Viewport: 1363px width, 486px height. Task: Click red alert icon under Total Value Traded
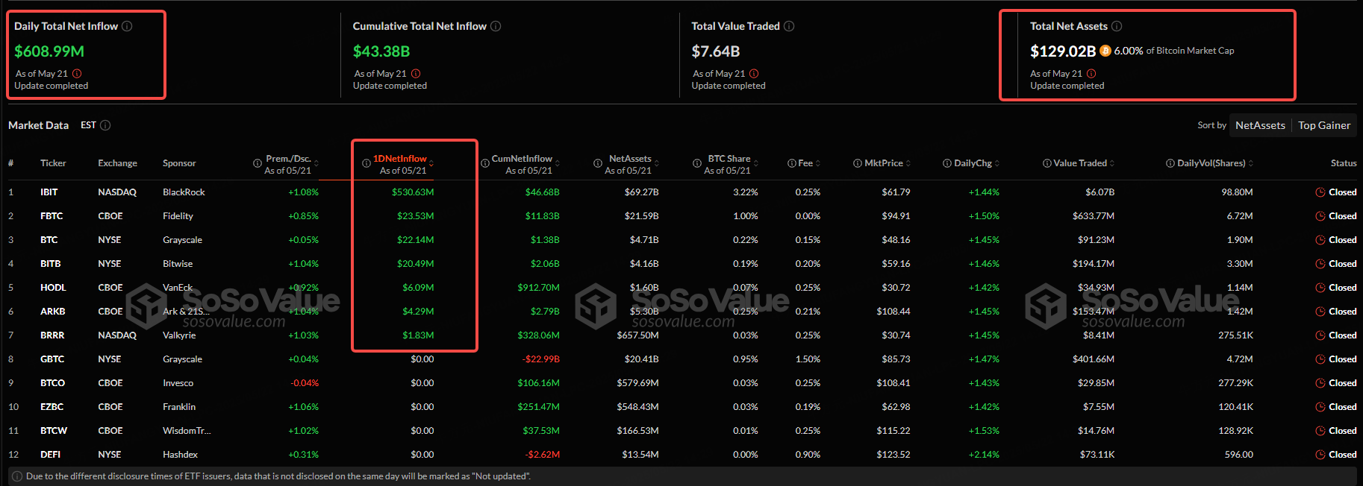[x=754, y=74]
